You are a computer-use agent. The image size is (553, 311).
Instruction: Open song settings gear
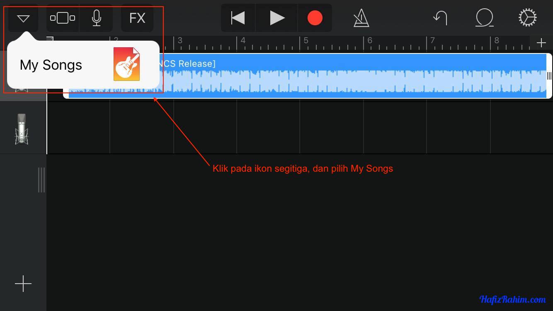click(527, 18)
